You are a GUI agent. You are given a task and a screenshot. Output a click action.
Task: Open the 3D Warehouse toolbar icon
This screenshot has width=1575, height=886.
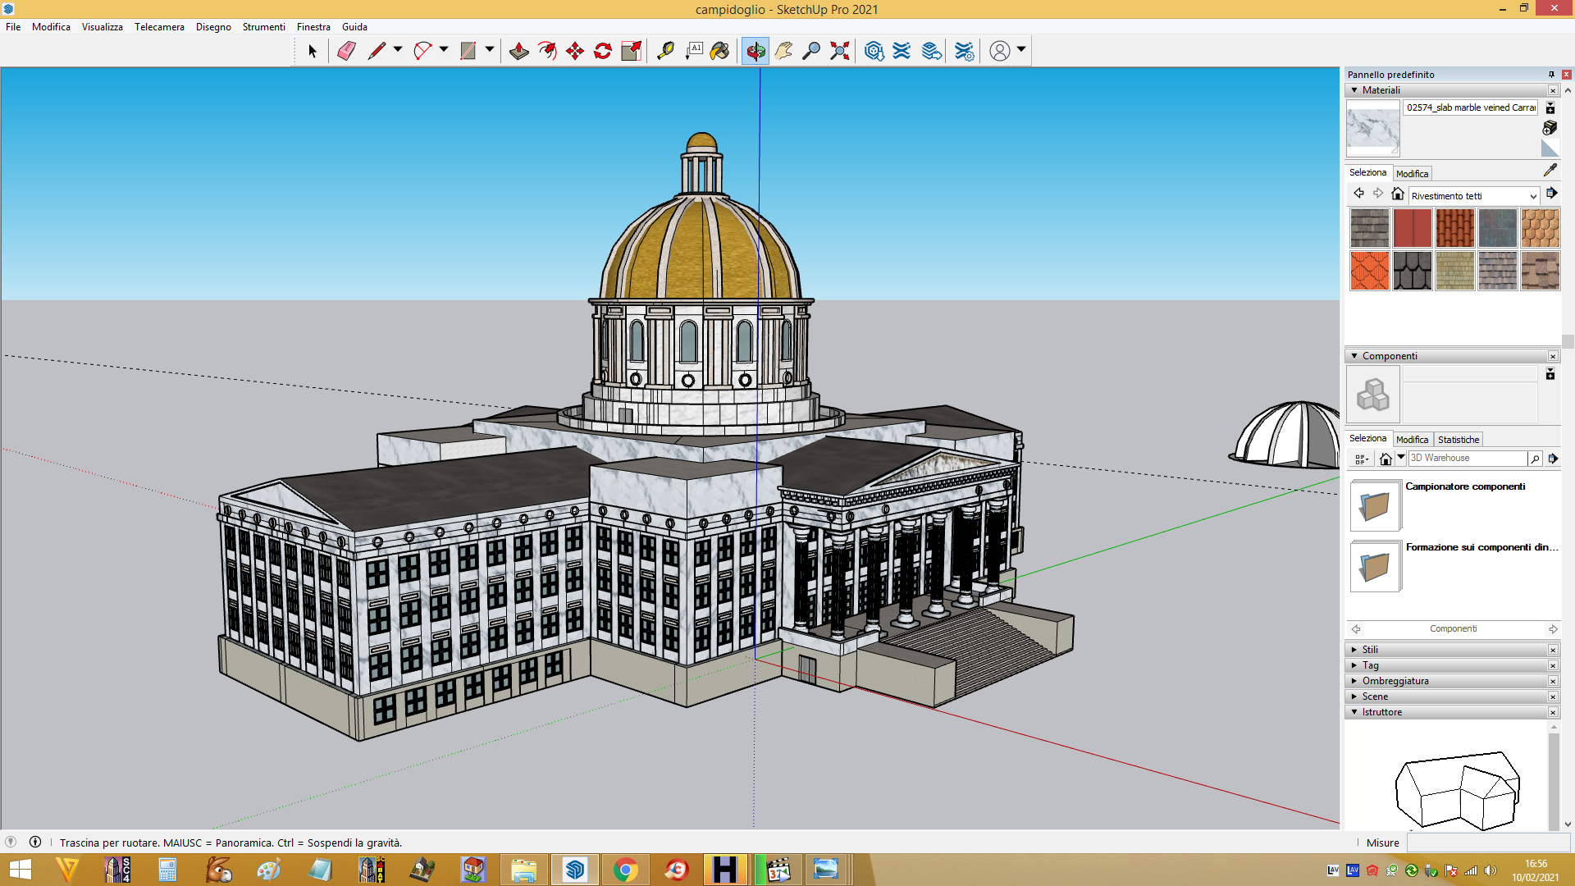pyautogui.click(x=874, y=51)
